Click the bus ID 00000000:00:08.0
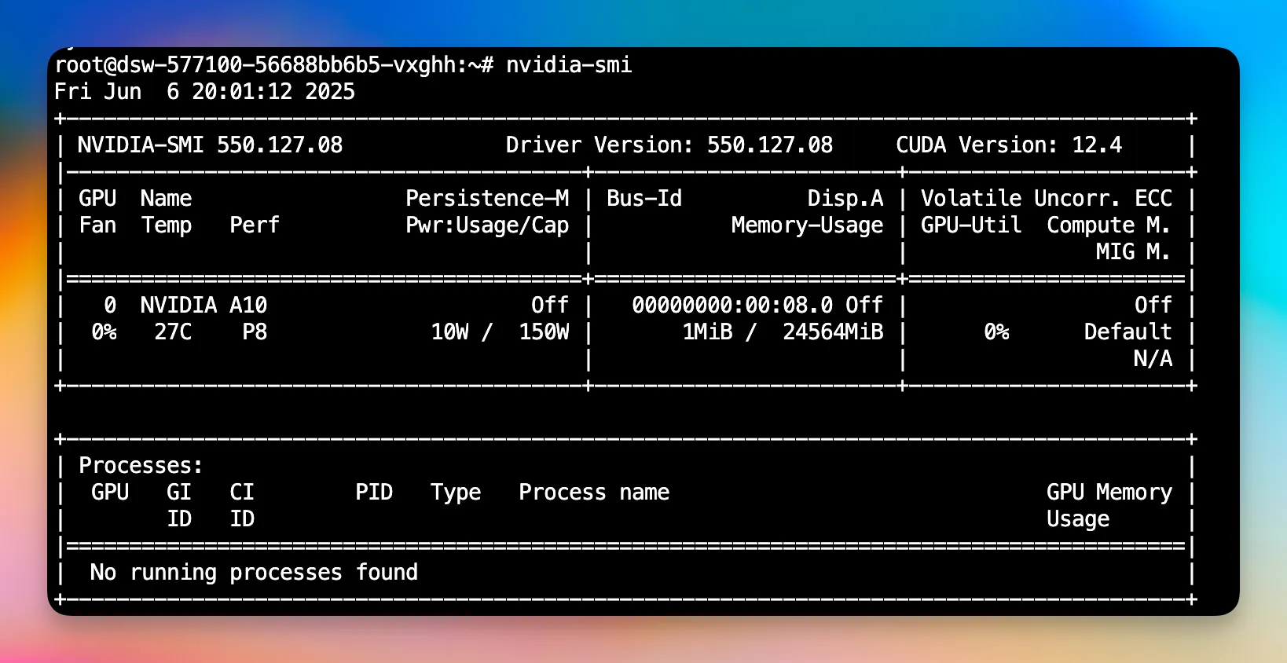Image resolution: width=1287 pixels, height=663 pixels. point(731,306)
